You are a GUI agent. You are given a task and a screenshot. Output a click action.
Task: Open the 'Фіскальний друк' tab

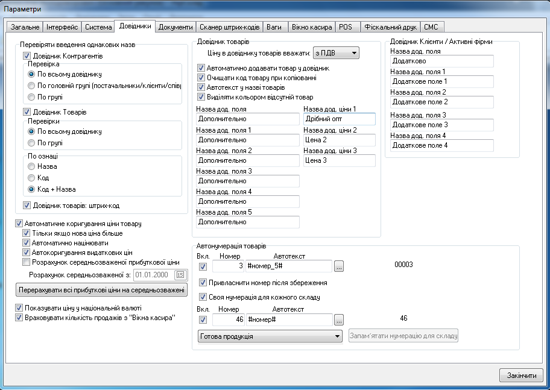click(x=390, y=27)
